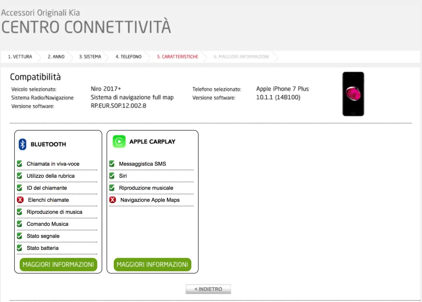
Task: Click the Bluetooth logo icon
Action: click(23, 144)
